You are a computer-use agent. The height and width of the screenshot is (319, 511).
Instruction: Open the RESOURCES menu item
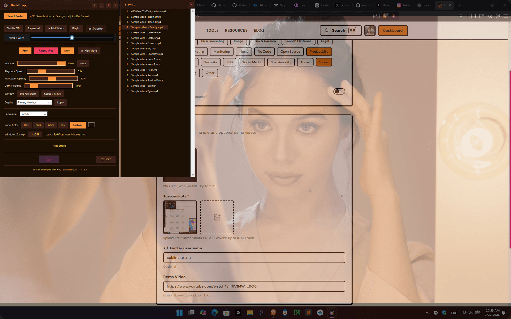point(236,30)
